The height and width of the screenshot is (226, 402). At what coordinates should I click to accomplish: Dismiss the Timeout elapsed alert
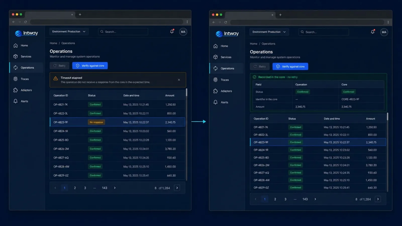[x=179, y=80]
